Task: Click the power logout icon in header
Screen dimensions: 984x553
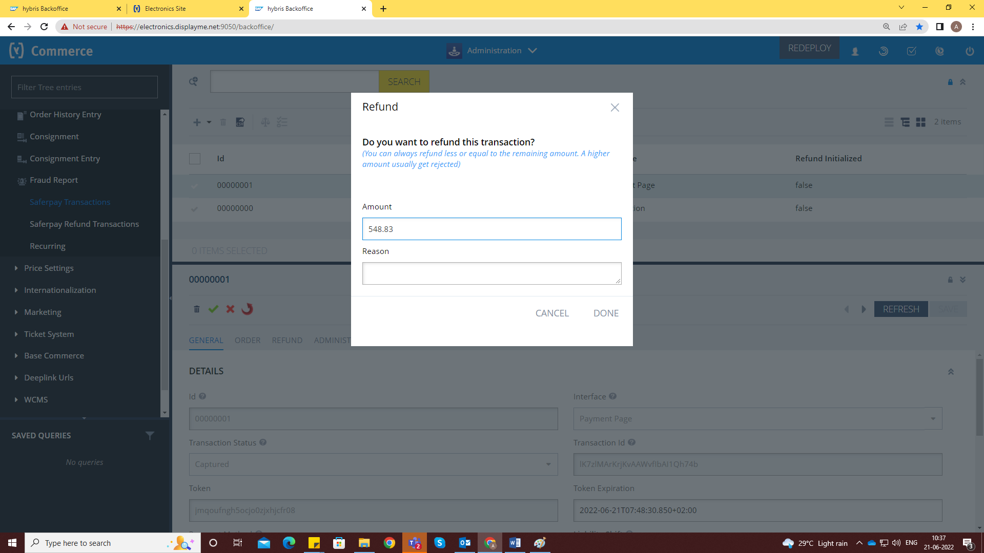Action: [969, 51]
